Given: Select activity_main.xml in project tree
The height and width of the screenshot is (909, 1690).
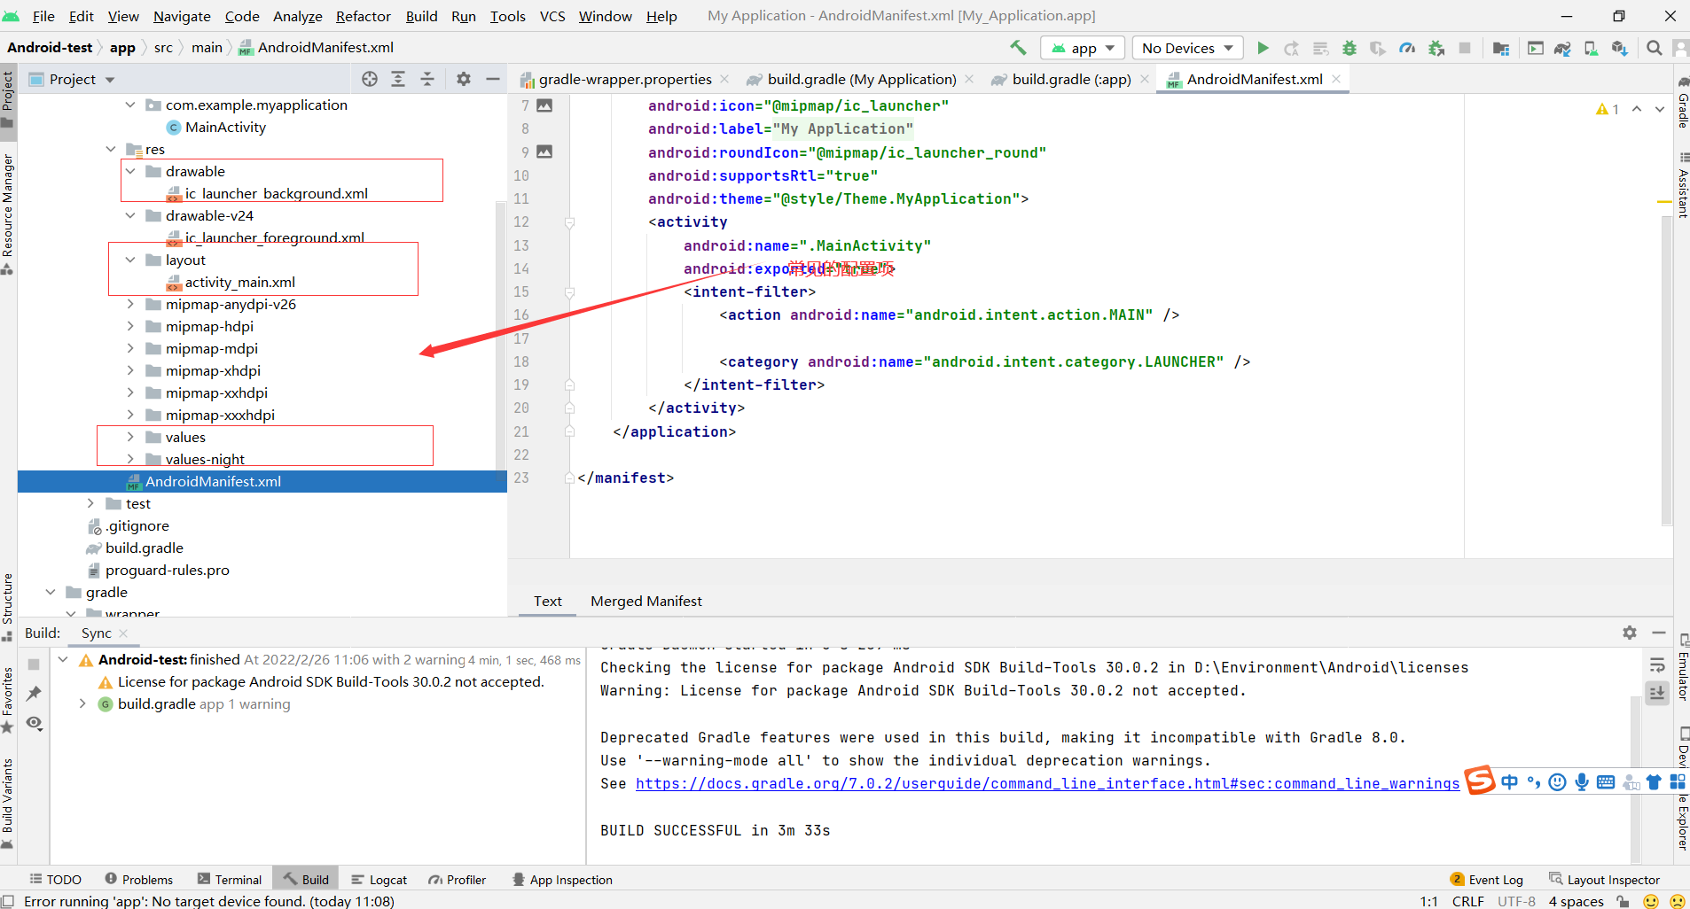Looking at the screenshot, I should tap(239, 282).
